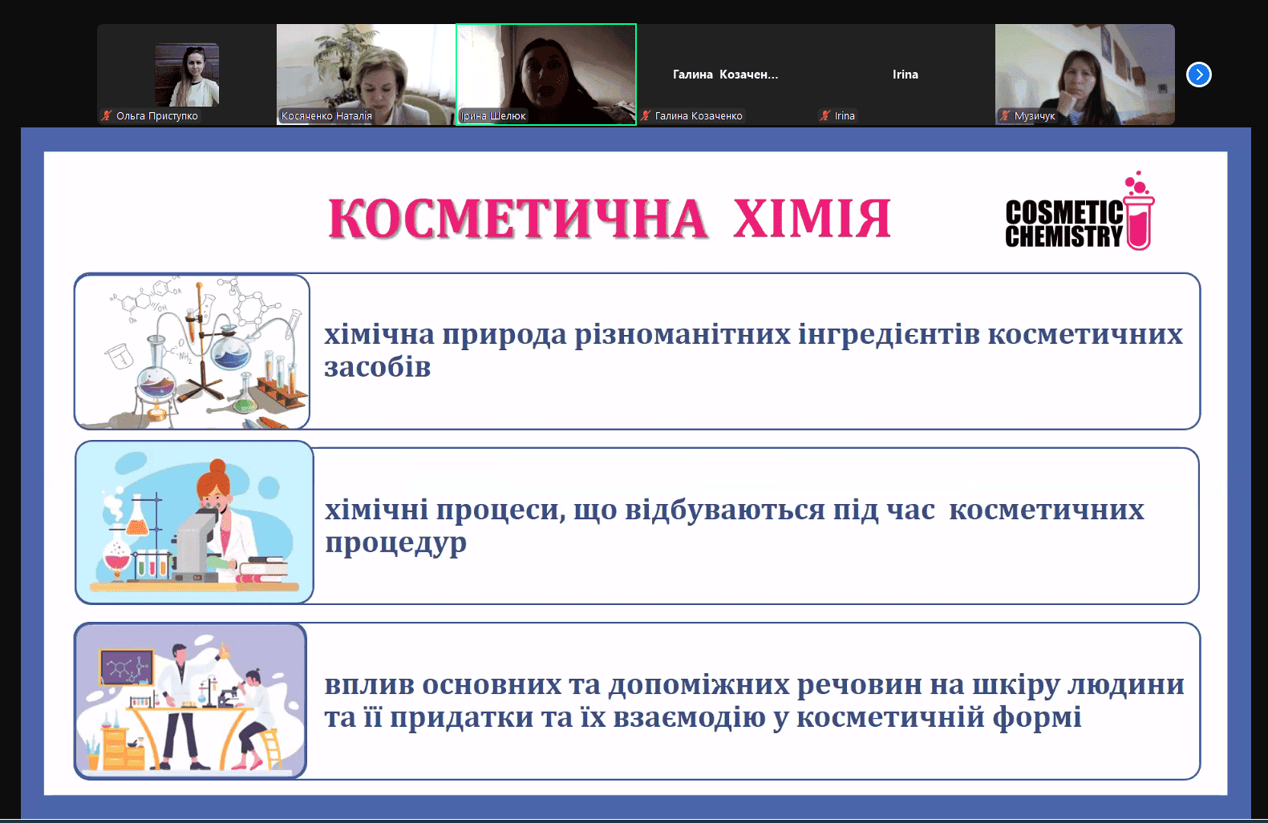The width and height of the screenshot is (1268, 823).
Task: Click the Cosmetic Chemistry logo
Action: point(1080,212)
